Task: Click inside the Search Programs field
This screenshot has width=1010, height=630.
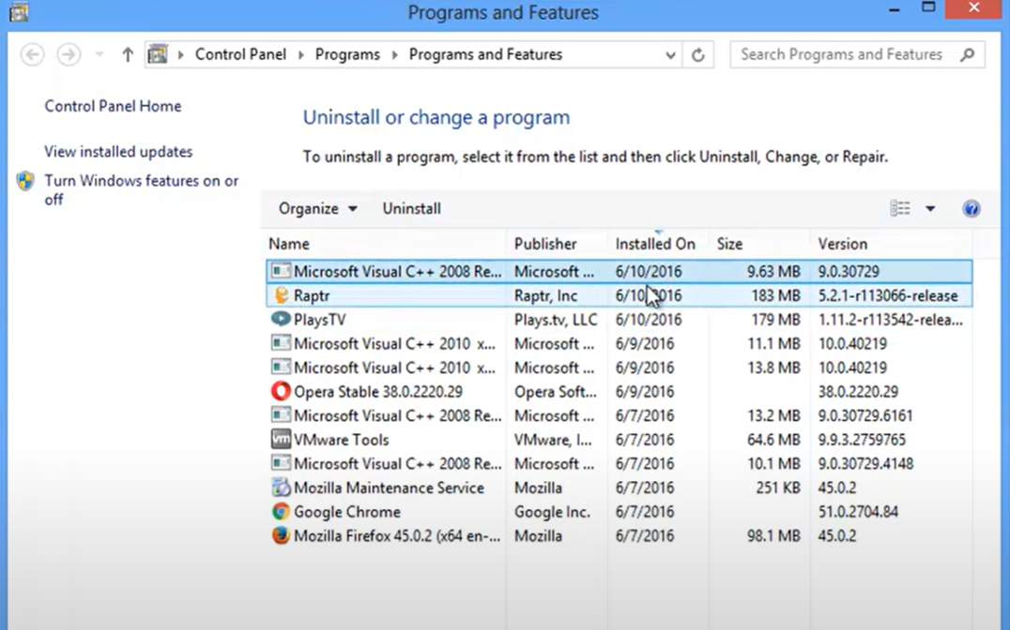Action: click(845, 54)
